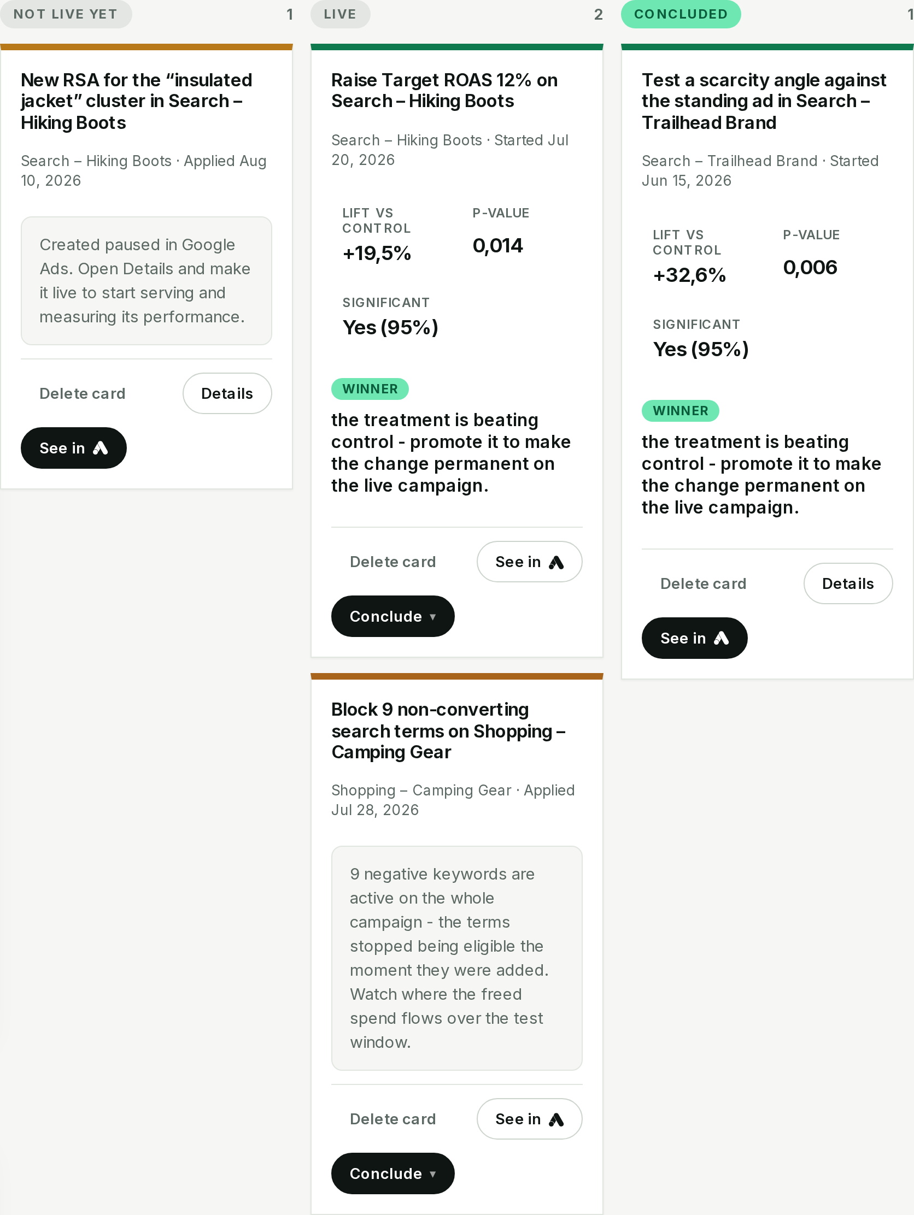Open Details for insulated jacket RSA card
Viewport: 914px width, 1215px height.
click(227, 393)
